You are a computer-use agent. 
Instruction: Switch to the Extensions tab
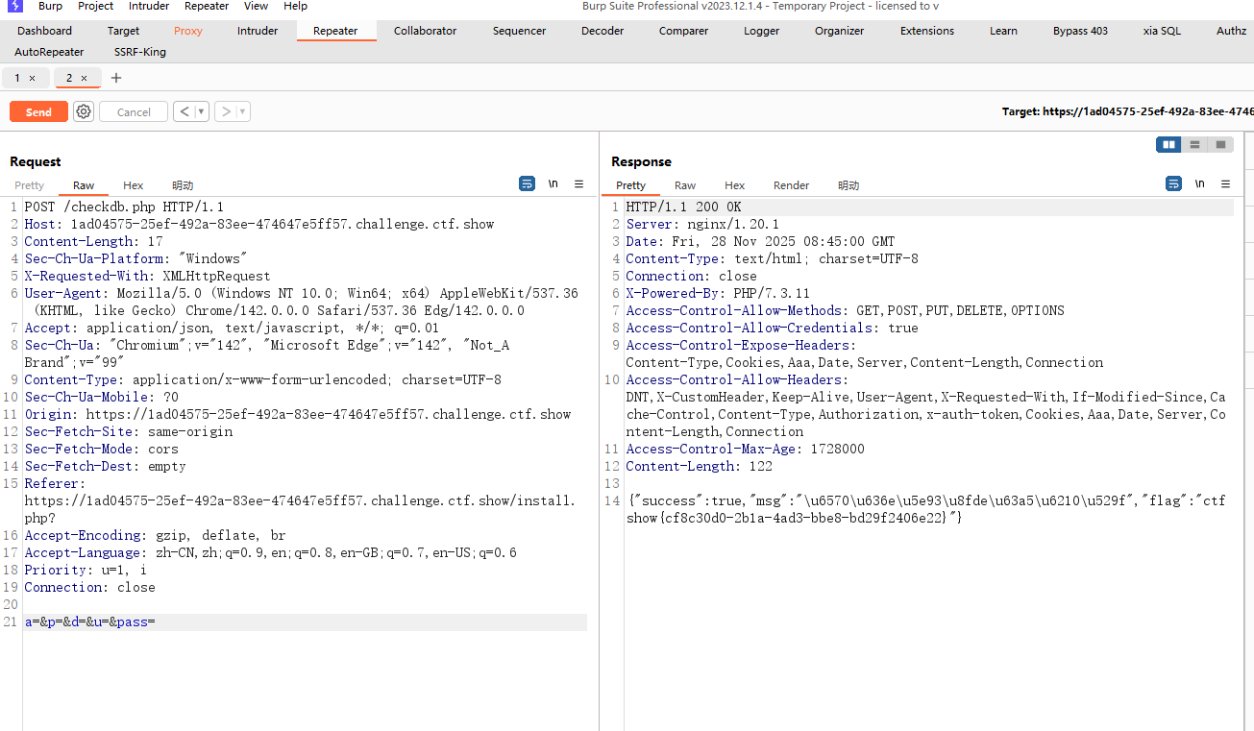[x=927, y=31]
